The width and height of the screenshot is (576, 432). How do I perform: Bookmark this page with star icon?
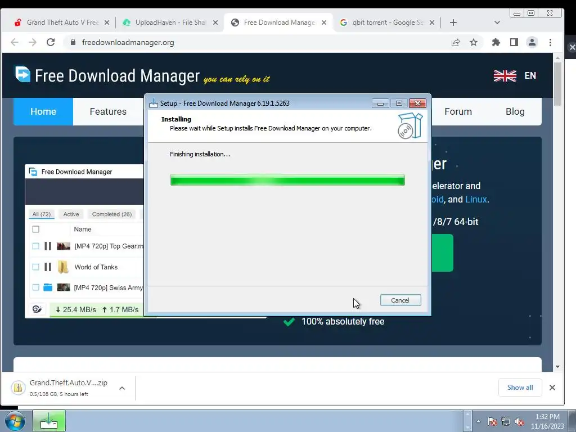pyautogui.click(x=474, y=42)
